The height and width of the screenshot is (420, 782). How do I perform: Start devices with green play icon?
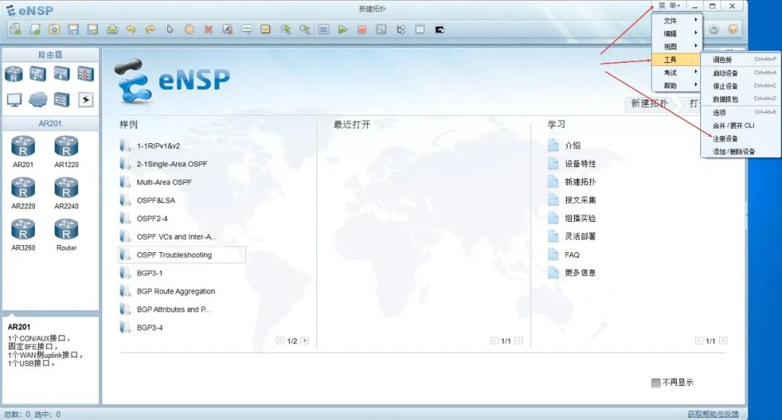click(342, 30)
